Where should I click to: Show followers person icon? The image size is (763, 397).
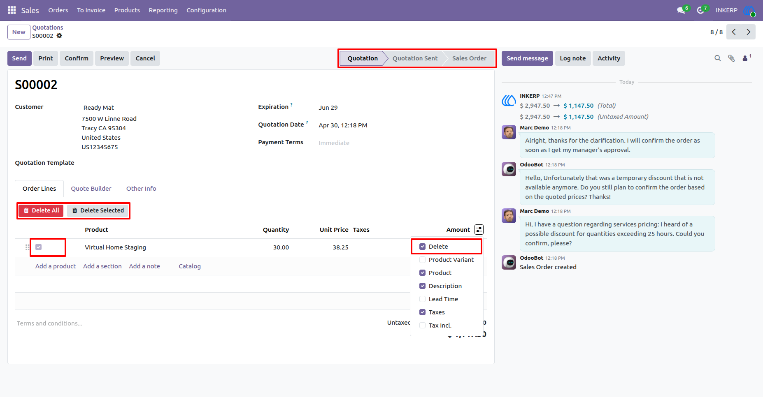click(745, 58)
